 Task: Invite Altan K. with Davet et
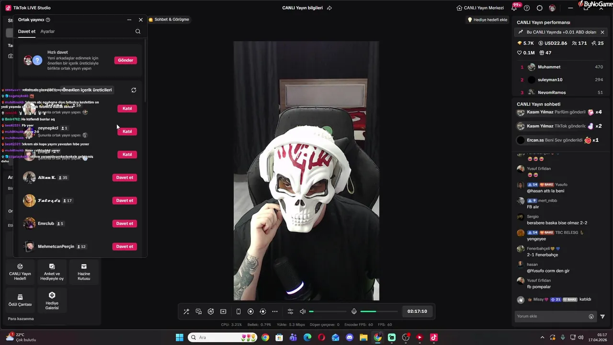125,177
